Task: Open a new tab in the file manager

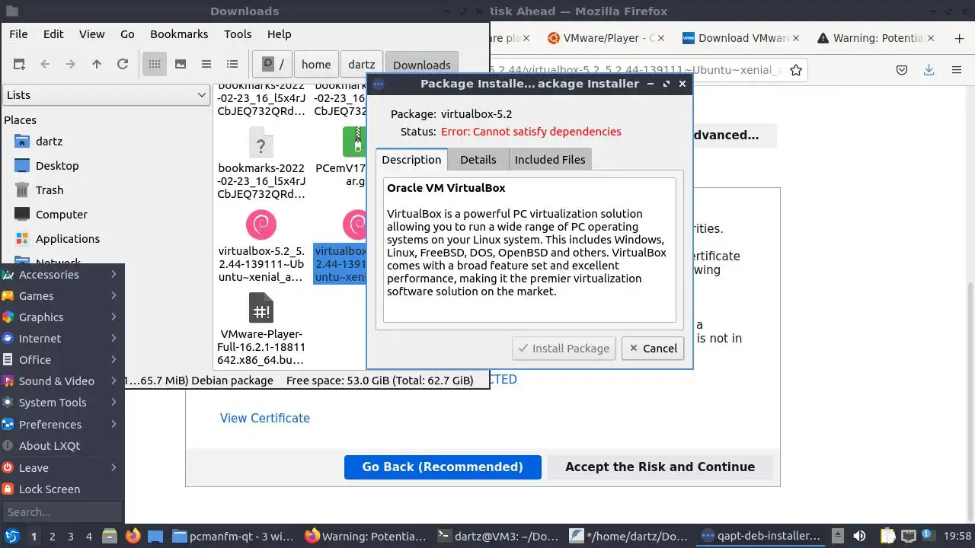Action: [x=19, y=65]
